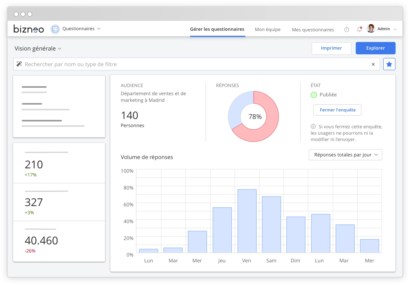Image resolution: width=410 pixels, height=285 pixels.
Task: Click the Questionnaires module checklist icon
Action: tap(55, 29)
